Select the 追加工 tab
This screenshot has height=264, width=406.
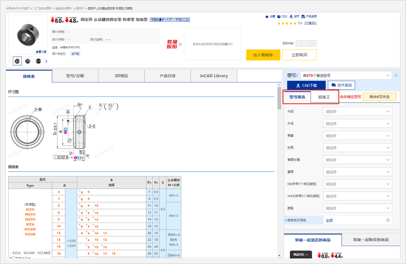pos(324,97)
